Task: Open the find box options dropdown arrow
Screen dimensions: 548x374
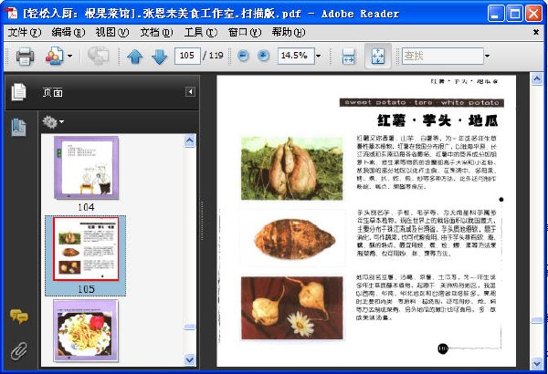Action: [x=487, y=56]
